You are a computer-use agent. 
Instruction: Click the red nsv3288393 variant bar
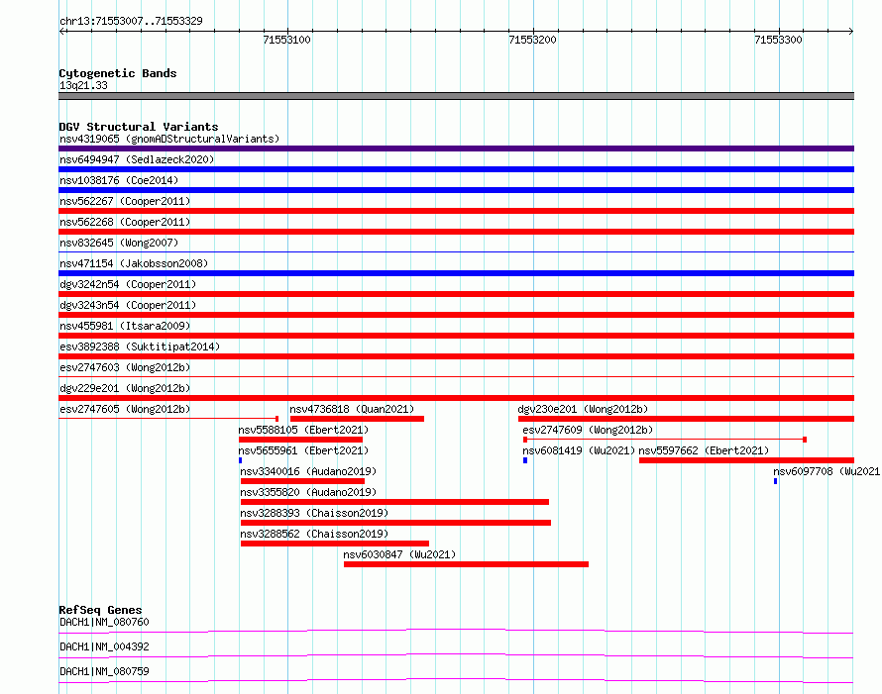coord(396,523)
